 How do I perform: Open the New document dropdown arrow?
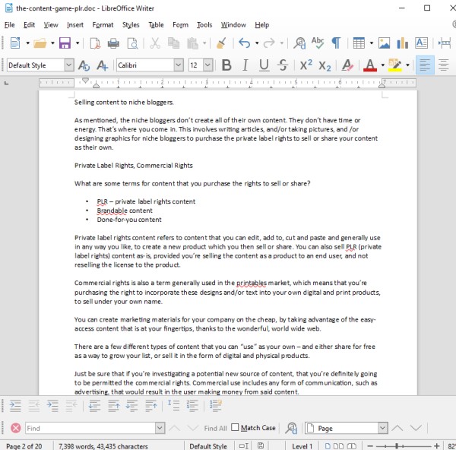[x=27, y=43]
